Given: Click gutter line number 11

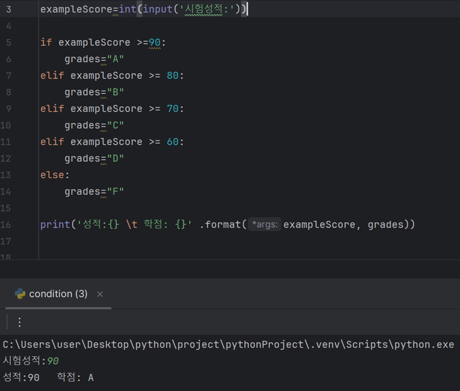Looking at the screenshot, I should point(6,142).
